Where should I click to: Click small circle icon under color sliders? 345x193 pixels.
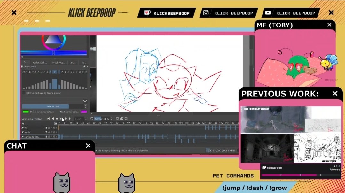(x=22, y=57)
